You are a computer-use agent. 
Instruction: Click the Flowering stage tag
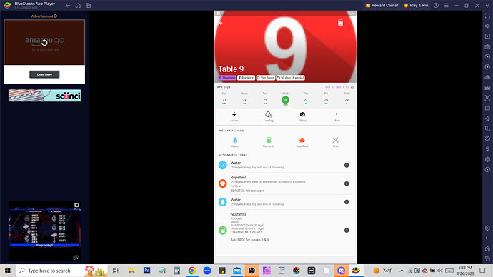226,78
